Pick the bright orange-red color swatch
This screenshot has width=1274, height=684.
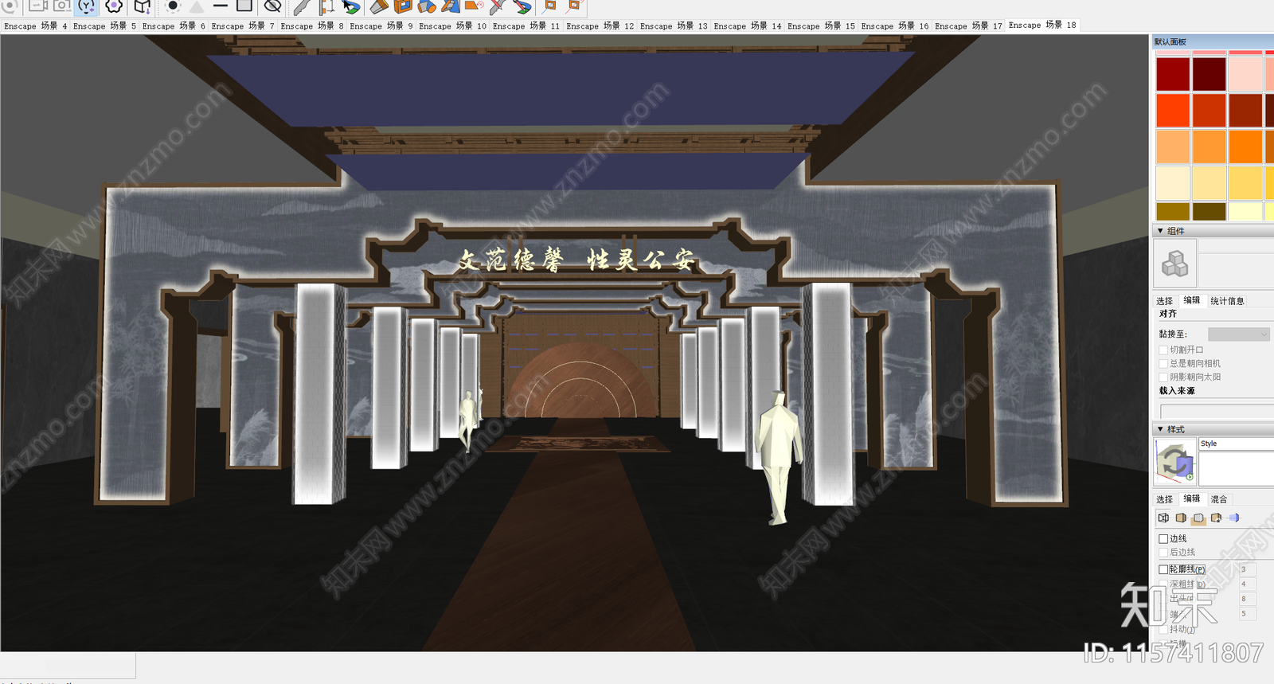pos(1173,111)
